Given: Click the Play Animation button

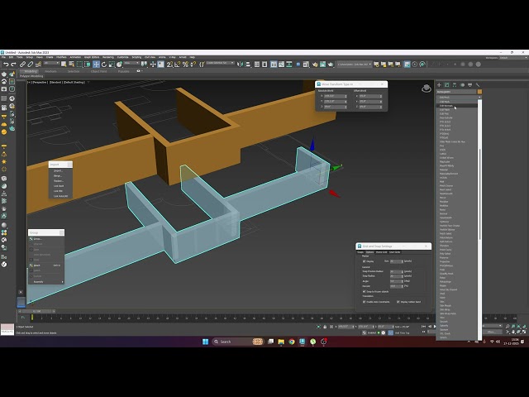Looking at the screenshot, I should [x=435, y=327].
